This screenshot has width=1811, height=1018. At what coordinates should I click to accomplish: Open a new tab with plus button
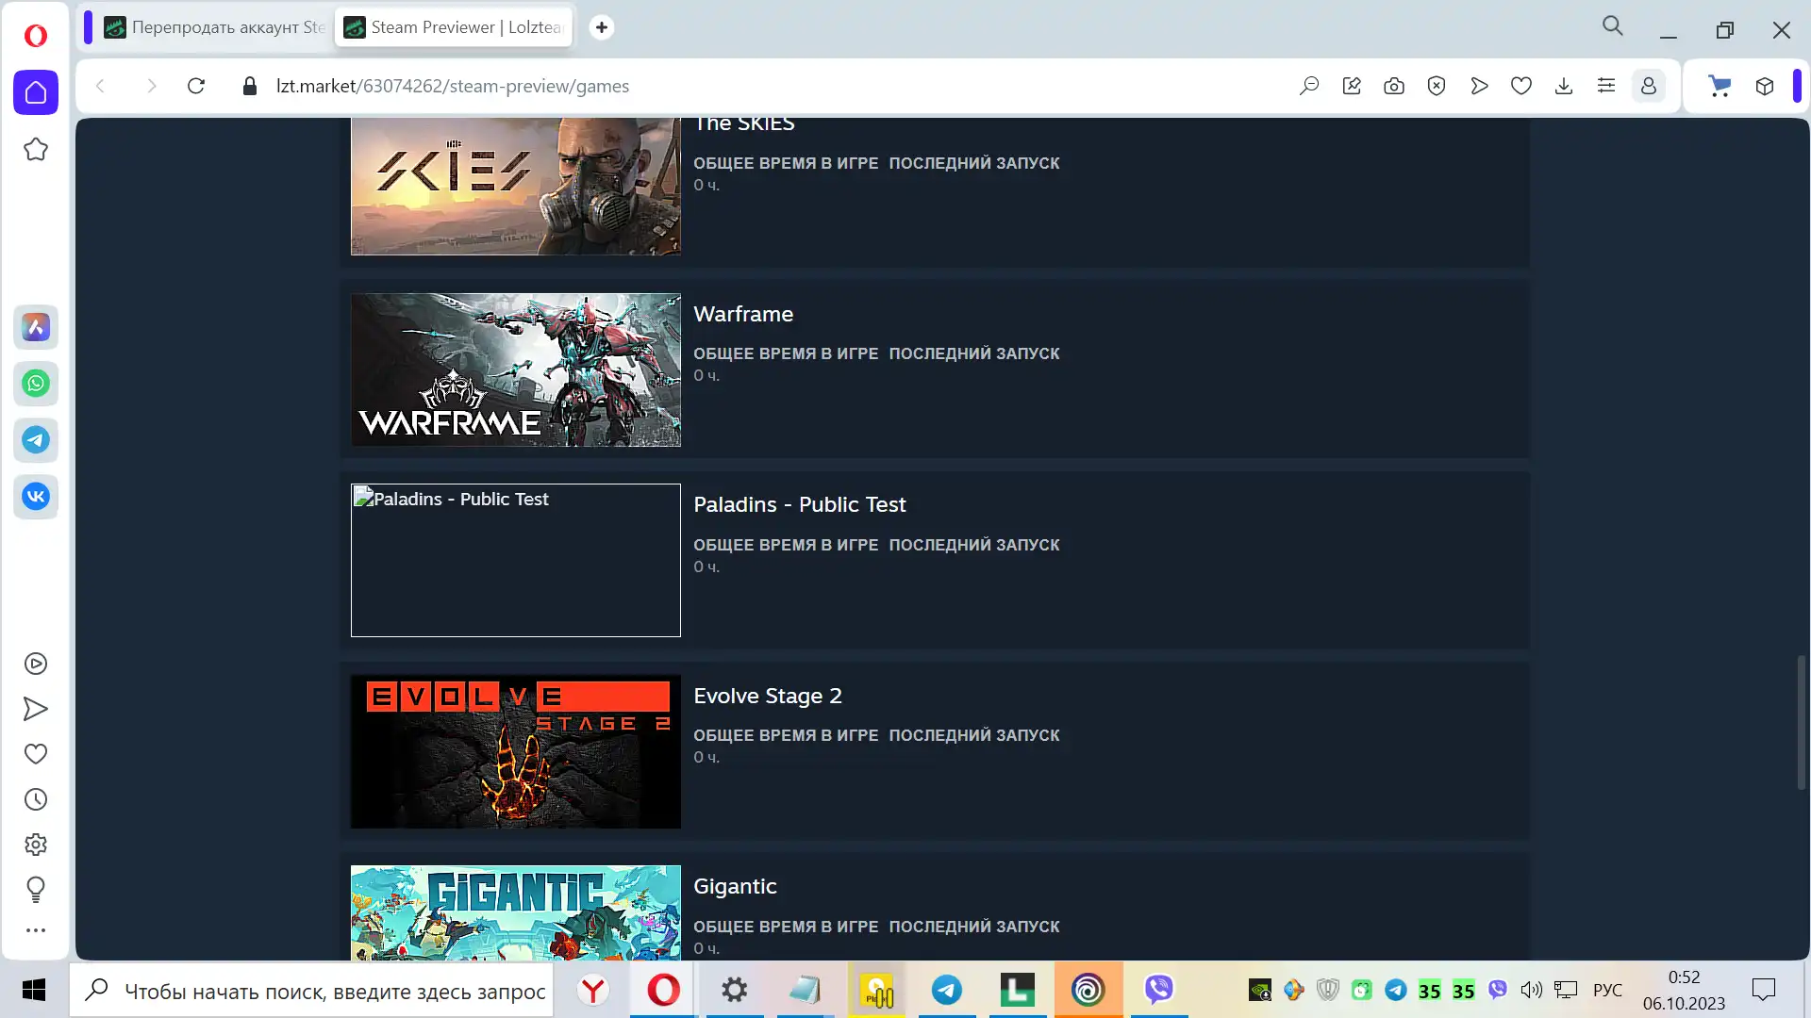(602, 27)
